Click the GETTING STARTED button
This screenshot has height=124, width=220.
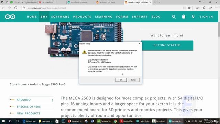pos(167,45)
